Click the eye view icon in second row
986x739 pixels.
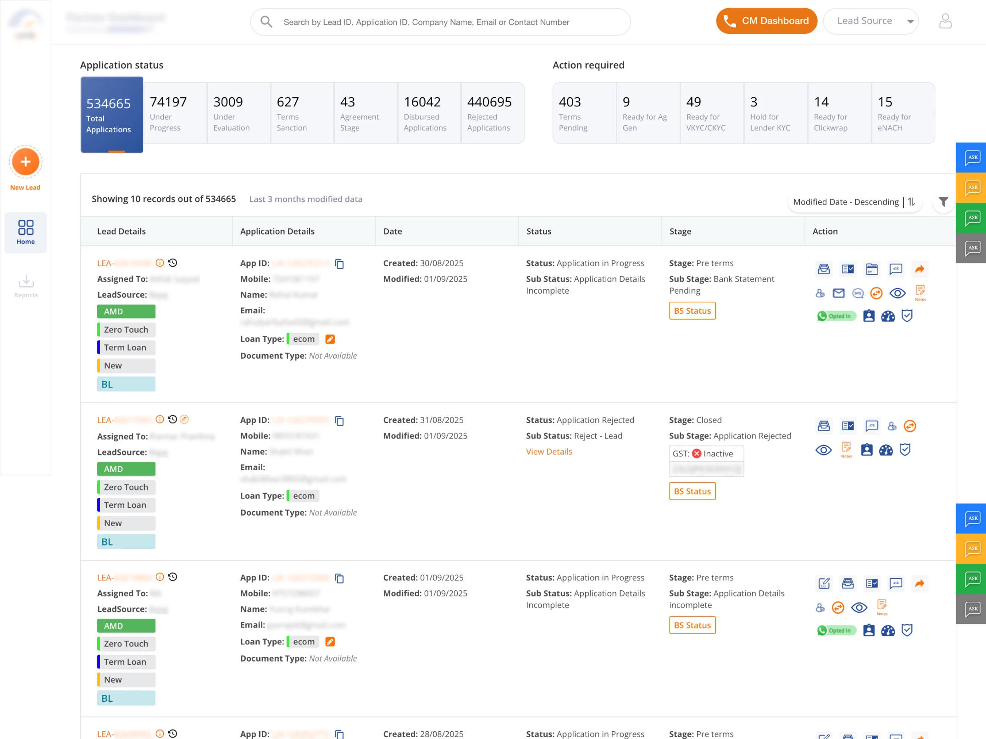click(823, 450)
